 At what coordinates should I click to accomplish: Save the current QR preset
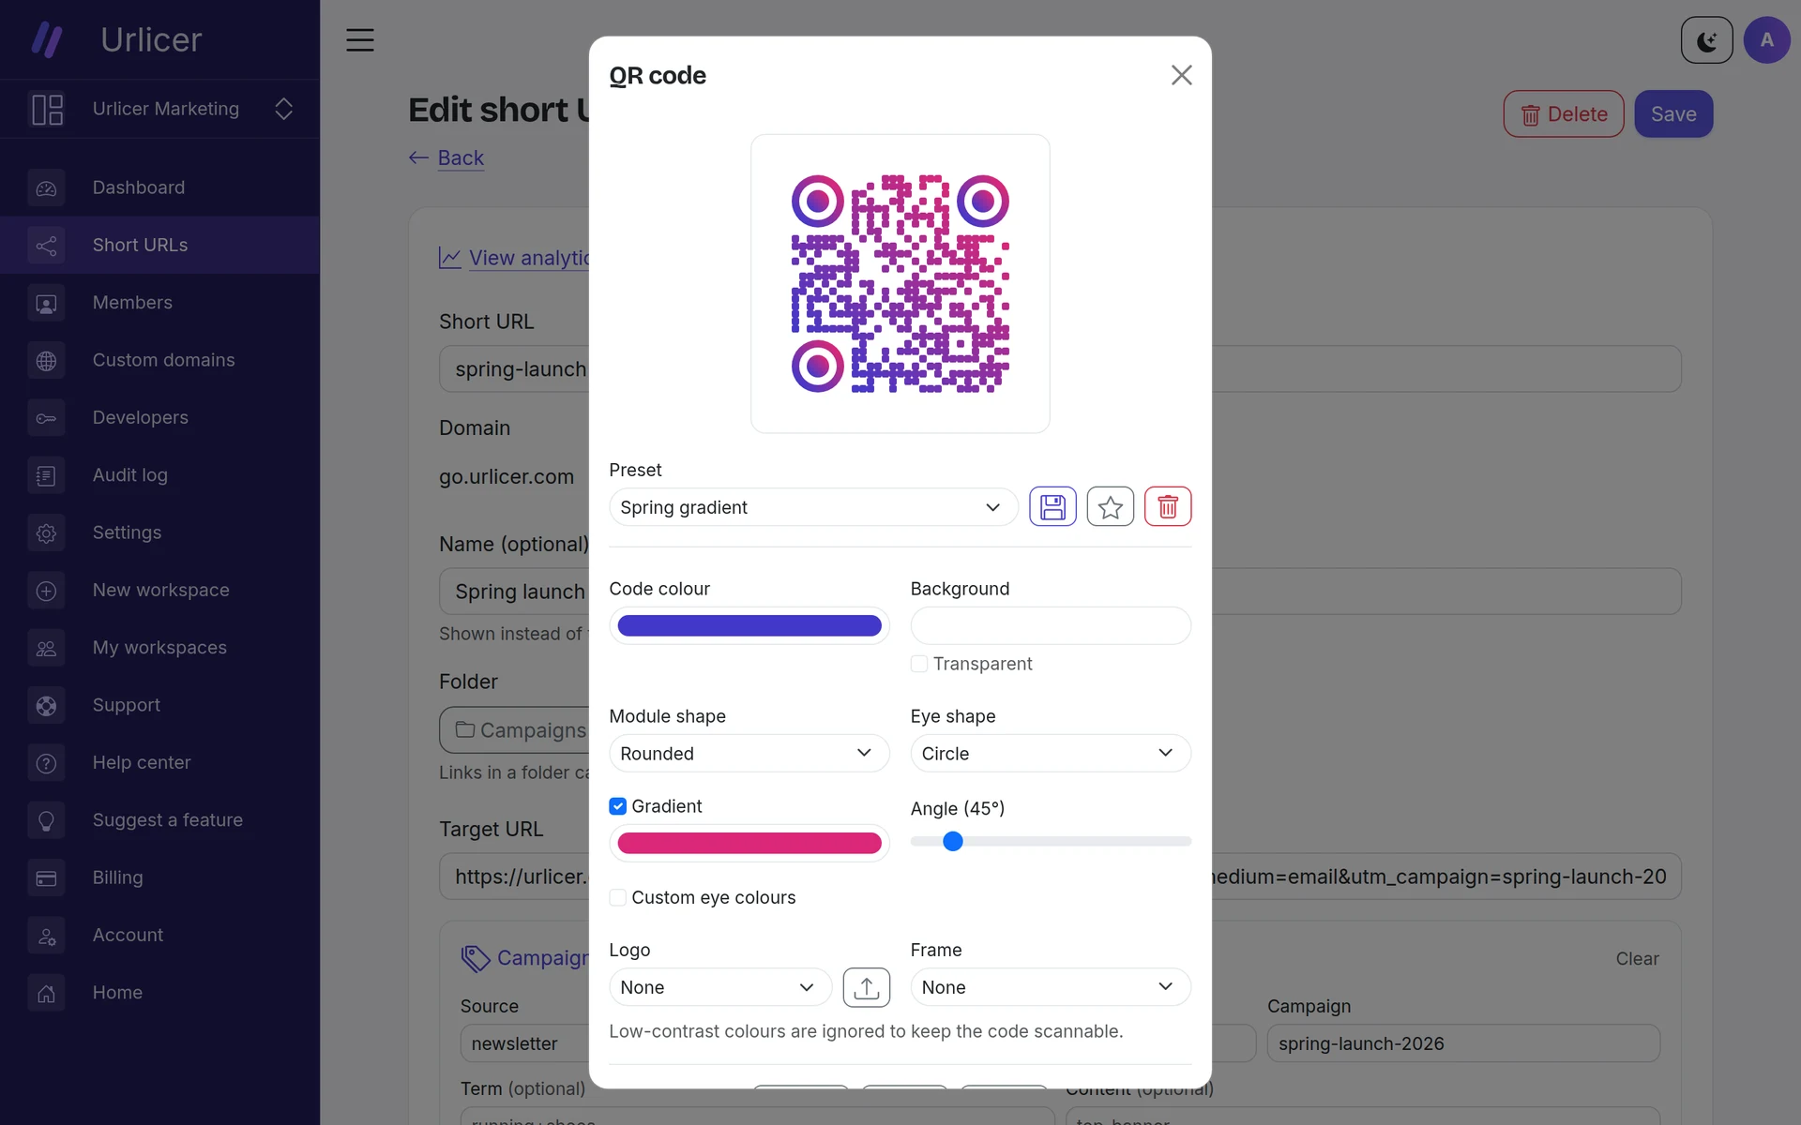tap(1052, 507)
